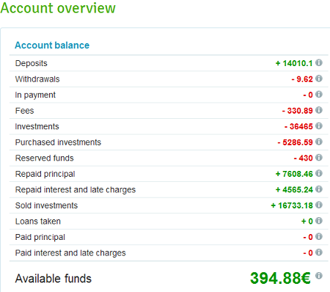Select the Deposits label
The image size is (330, 292).
[x=32, y=63]
